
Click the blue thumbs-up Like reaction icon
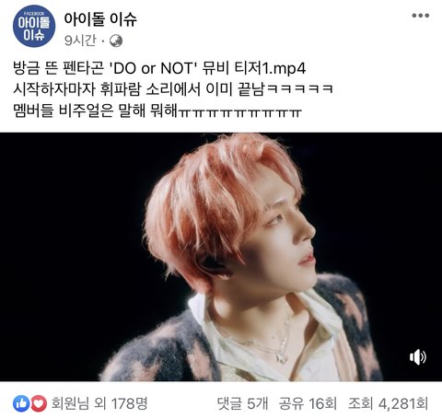coord(21,403)
